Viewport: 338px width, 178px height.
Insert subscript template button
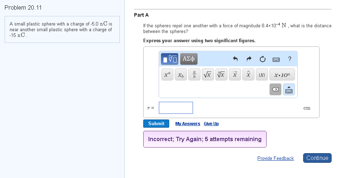point(181,74)
